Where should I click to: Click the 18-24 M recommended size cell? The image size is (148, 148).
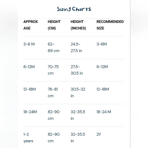coord(104,112)
